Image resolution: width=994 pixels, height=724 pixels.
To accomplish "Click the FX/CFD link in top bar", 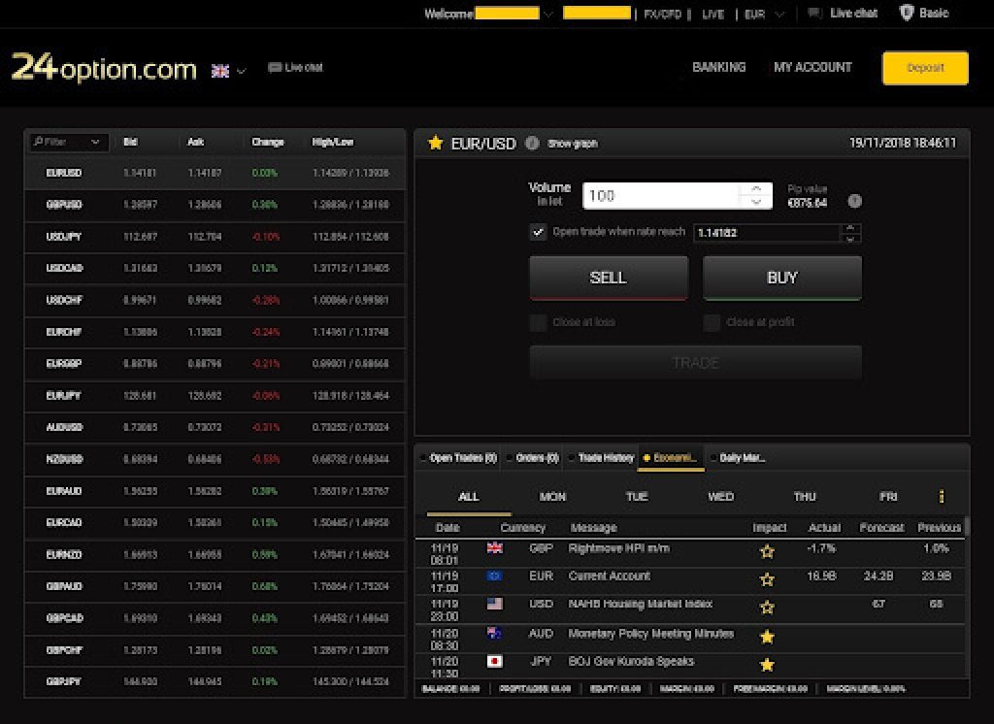I will (x=662, y=14).
